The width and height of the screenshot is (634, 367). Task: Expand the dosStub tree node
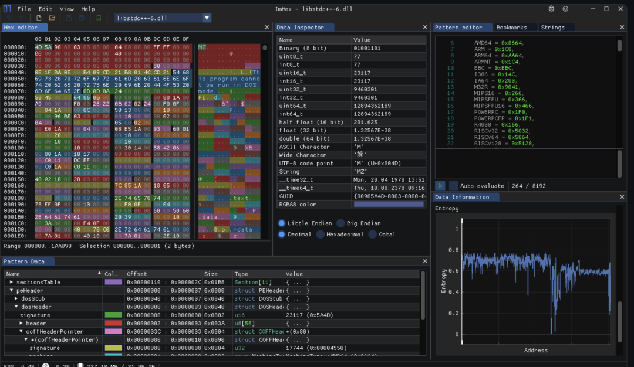pyautogui.click(x=16, y=299)
